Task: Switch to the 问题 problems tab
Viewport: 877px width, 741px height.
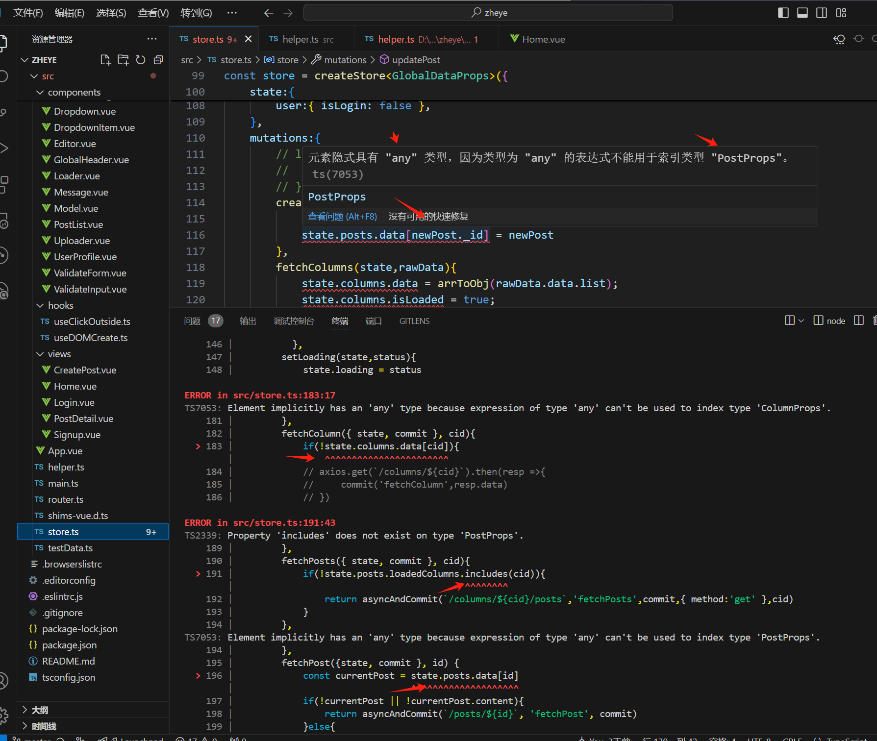Action: 192,321
